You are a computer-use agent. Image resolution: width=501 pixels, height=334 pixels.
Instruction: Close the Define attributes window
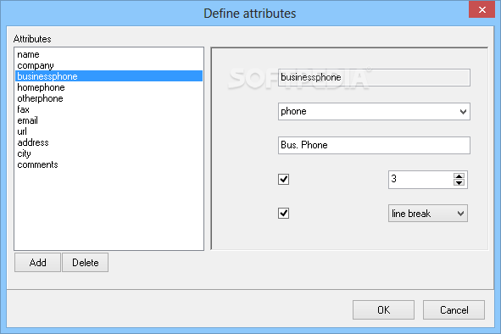(482, 9)
